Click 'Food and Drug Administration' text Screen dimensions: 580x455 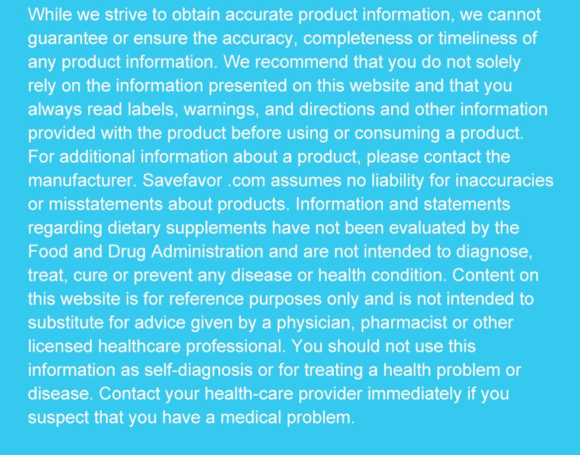(146, 252)
